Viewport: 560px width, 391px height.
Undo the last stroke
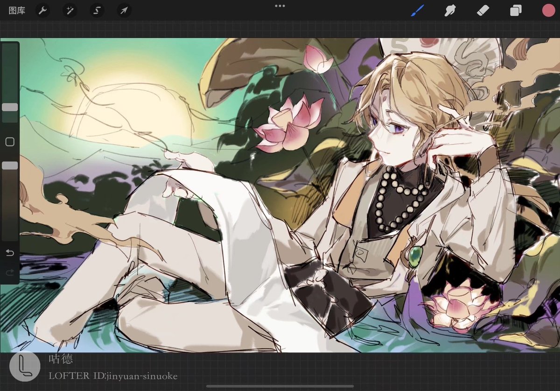pos(10,253)
